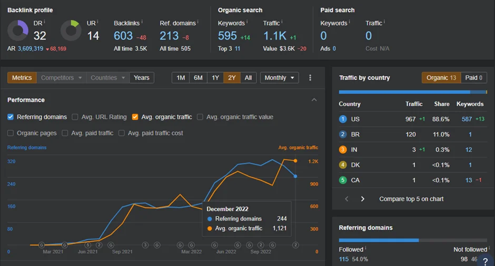This screenshot has width=495, height=266.
Task: Go to previous traffic by country page
Action: click(x=346, y=199)
